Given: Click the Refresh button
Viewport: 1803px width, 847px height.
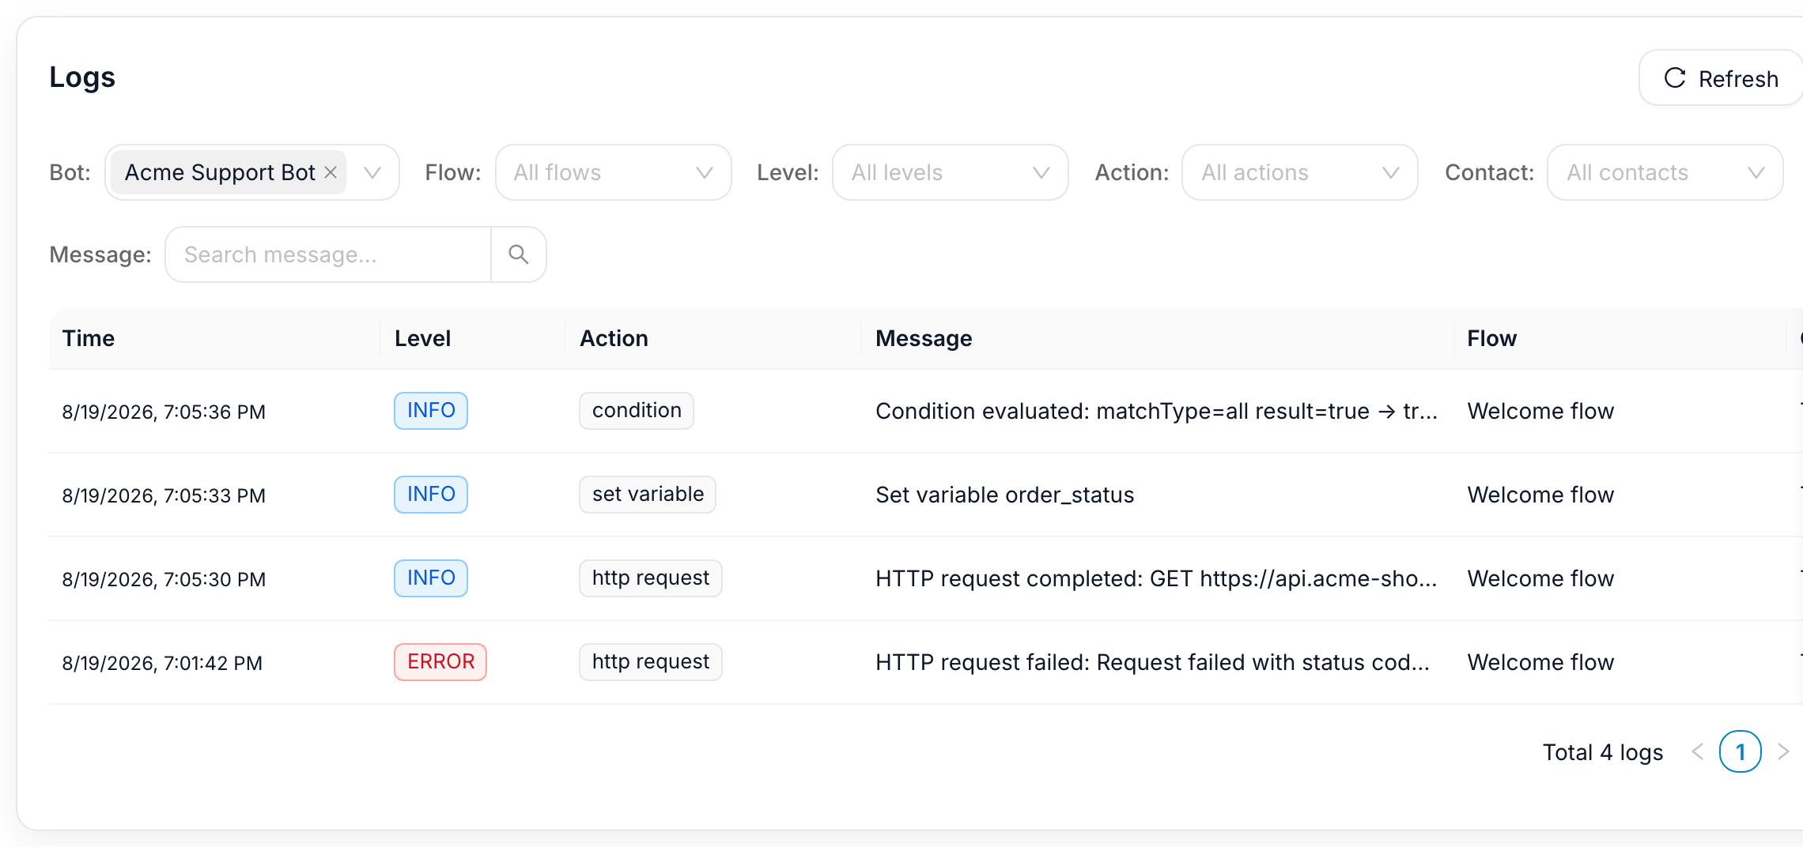Looking at the screenshot, I should pos(1721,78).
